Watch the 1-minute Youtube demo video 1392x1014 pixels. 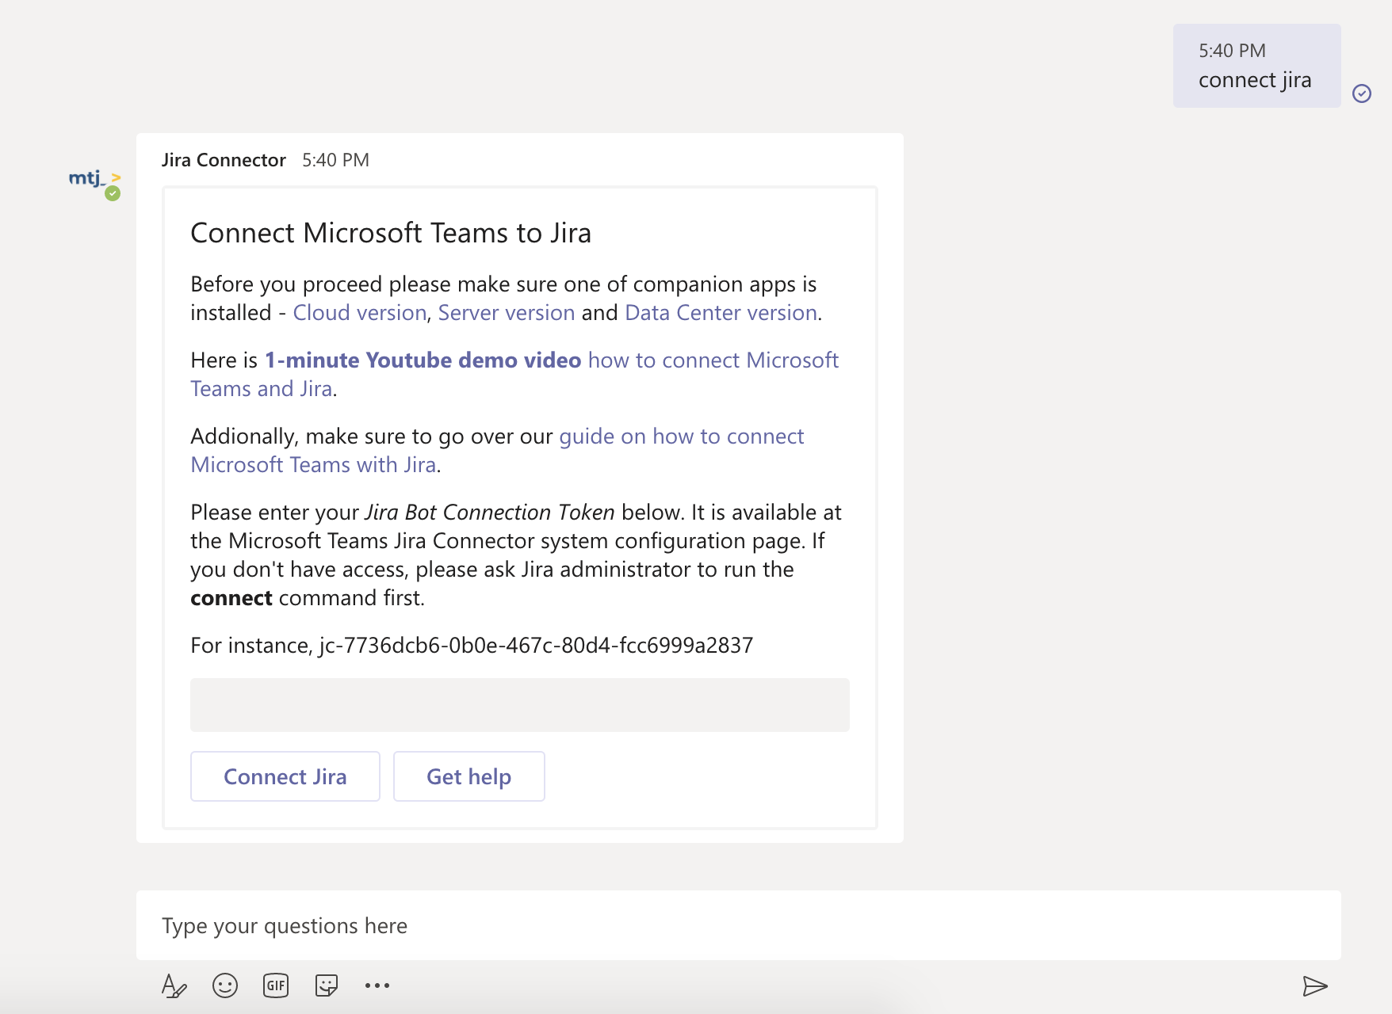(423, 360)
